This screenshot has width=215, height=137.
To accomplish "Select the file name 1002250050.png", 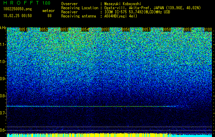I will click(x=18, y=9).
